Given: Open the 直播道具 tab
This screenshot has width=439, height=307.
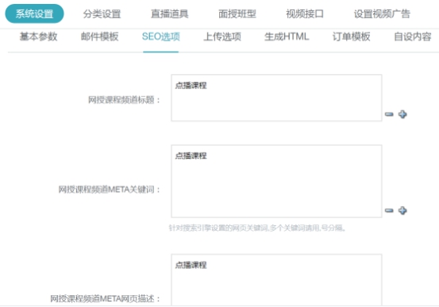Looking at the screenshot, I should coord(170,14).
